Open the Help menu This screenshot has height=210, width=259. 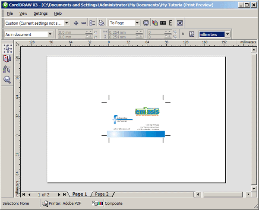(x=58, y=13)
